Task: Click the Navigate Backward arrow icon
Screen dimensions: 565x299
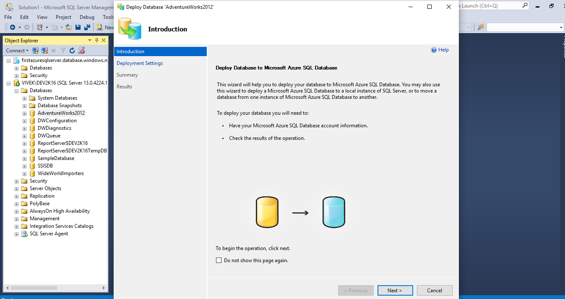Action: coord(13,27)
